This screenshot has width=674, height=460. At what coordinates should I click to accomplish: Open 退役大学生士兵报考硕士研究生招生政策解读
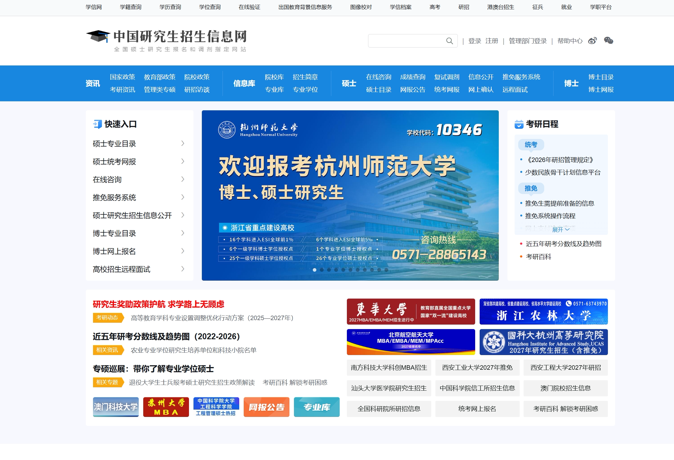tap(192, 383)
